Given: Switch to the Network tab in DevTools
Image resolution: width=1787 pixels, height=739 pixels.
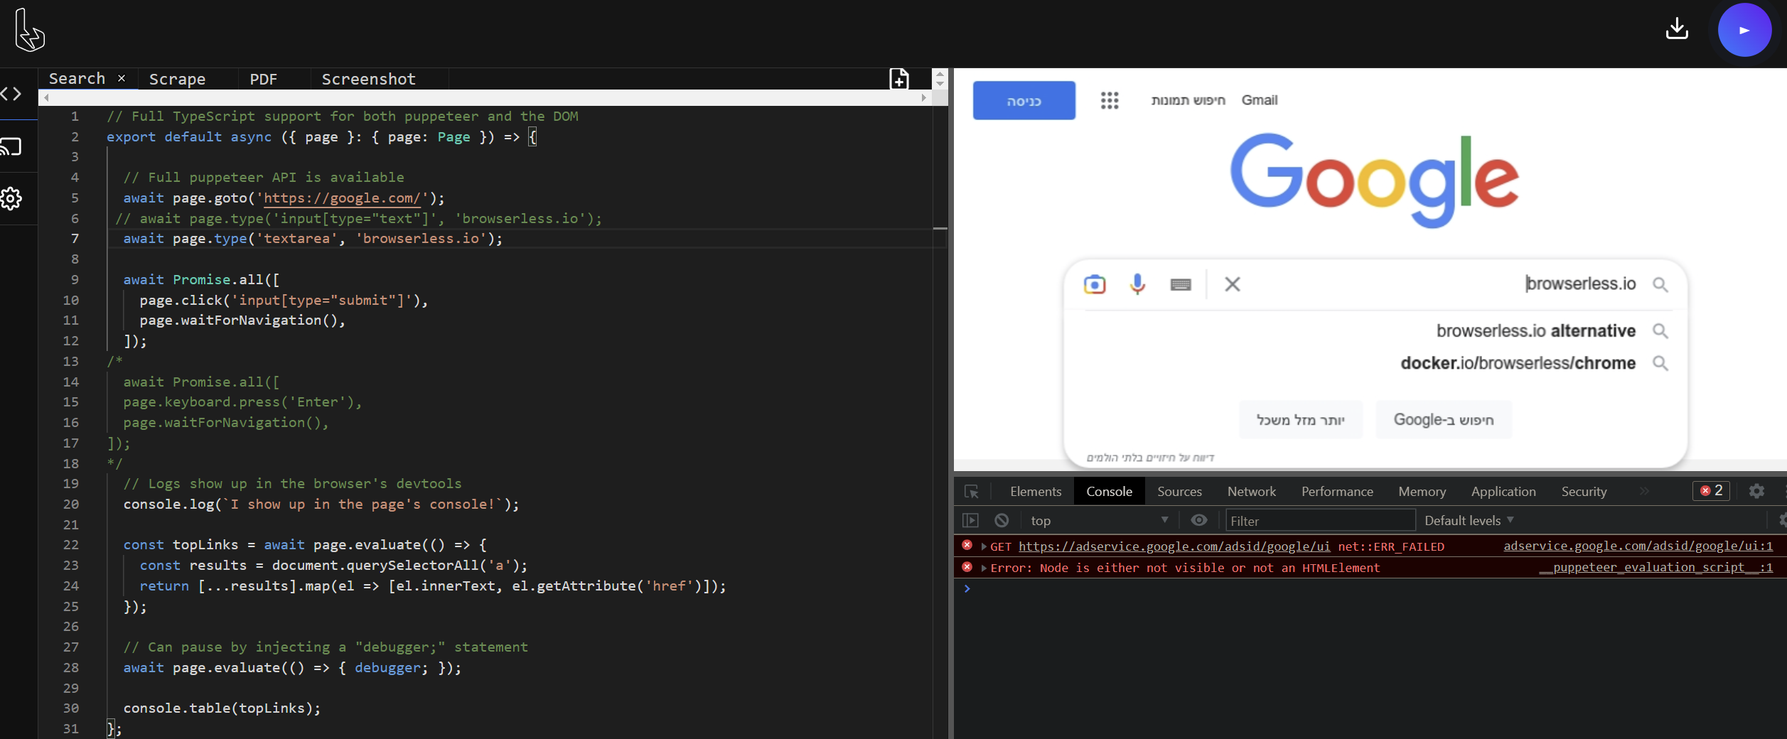Looking at the screenshot, I should 1251,491.
